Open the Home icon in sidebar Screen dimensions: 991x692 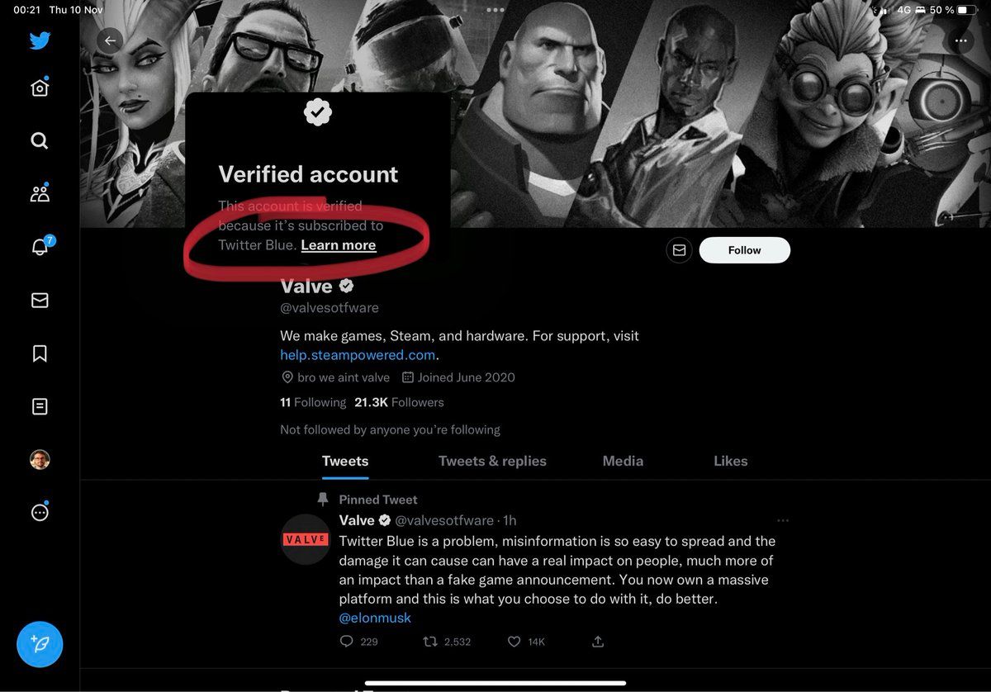(40, 88)
